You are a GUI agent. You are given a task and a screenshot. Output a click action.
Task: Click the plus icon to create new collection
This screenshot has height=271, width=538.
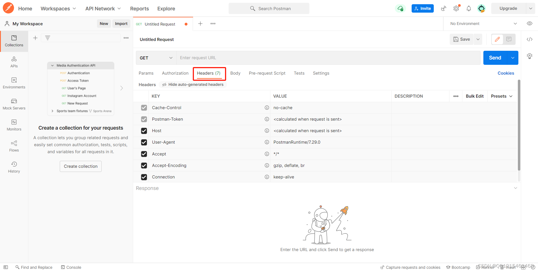coord(35,38)
